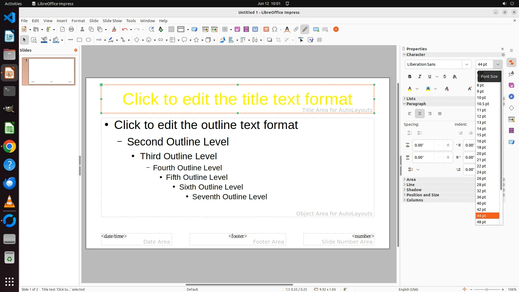This screenshot has height=292, width=519.
Task: Select the Ellipse shape tool
Action: point(88,40)
